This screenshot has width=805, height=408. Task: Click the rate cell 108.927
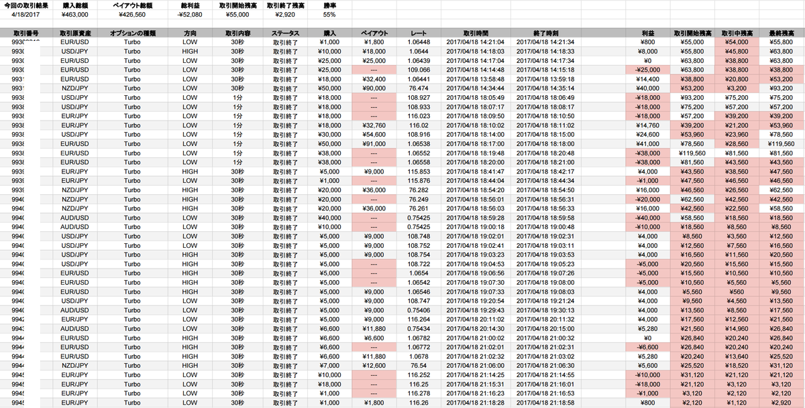(x=419, y=97)
